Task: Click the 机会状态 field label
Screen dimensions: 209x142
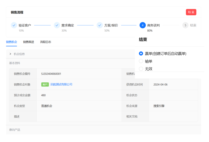Action: point(132,95)
